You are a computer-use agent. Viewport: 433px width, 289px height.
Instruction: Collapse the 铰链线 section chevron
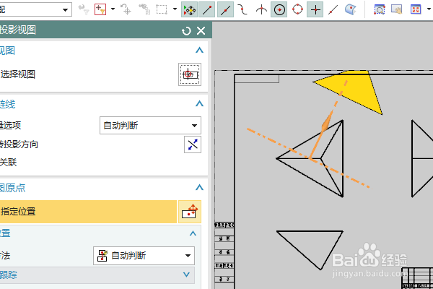[199, 103]
